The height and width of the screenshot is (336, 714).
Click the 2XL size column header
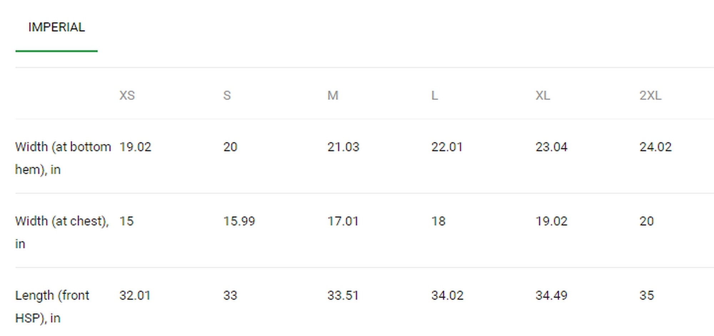(x=650, y=96)
